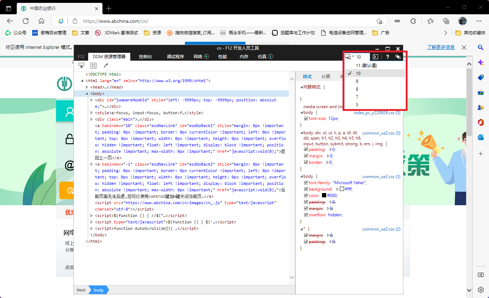Viewport: 489px width, 298px height.
Task: Open the 调试程序 tab
Action: click(x=175, y=56)
